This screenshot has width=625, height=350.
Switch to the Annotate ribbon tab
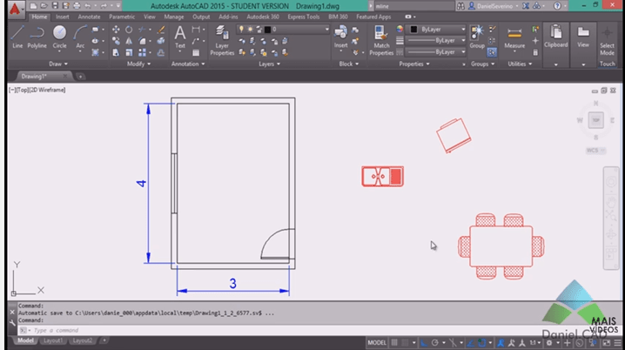click(89, 17)
